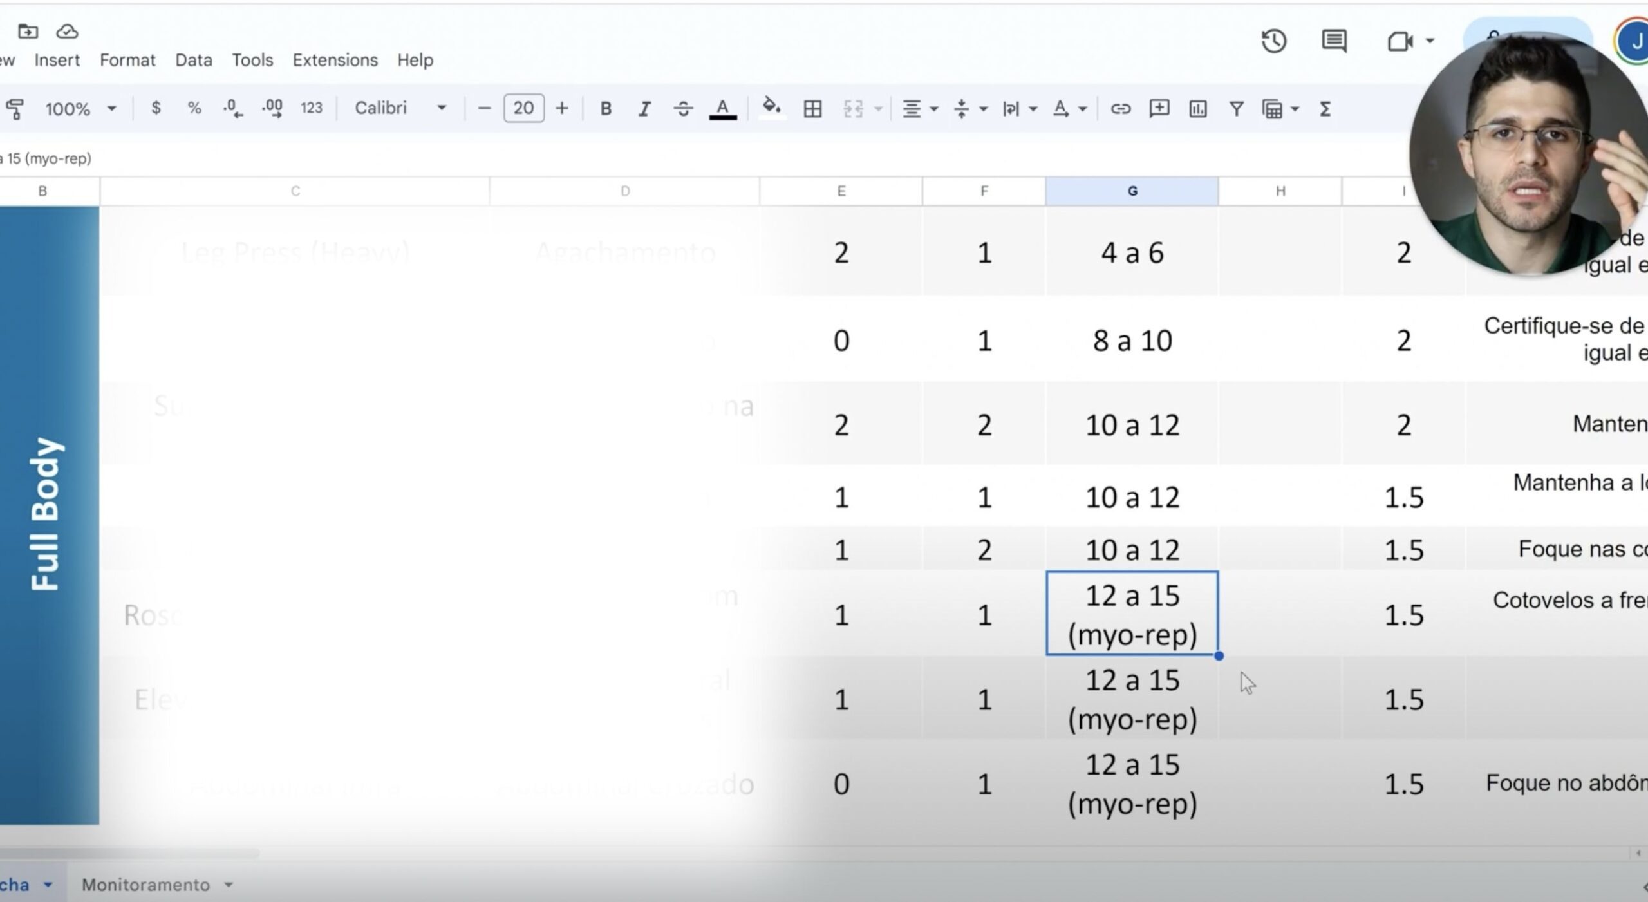
Task: Open the zoom 100% dropdown
Action: pos(80,109)
